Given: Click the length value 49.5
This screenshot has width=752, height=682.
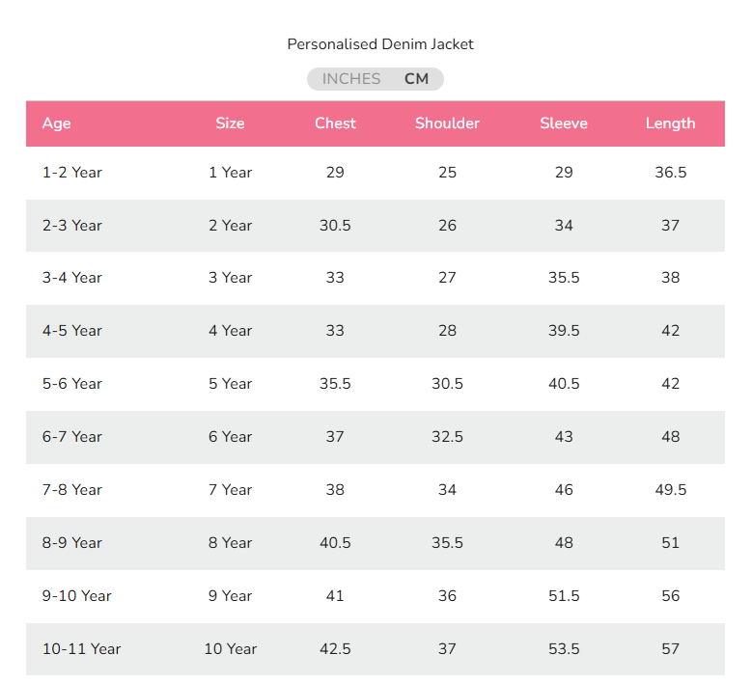Looking at the screenshot, I should click(670, 490).
